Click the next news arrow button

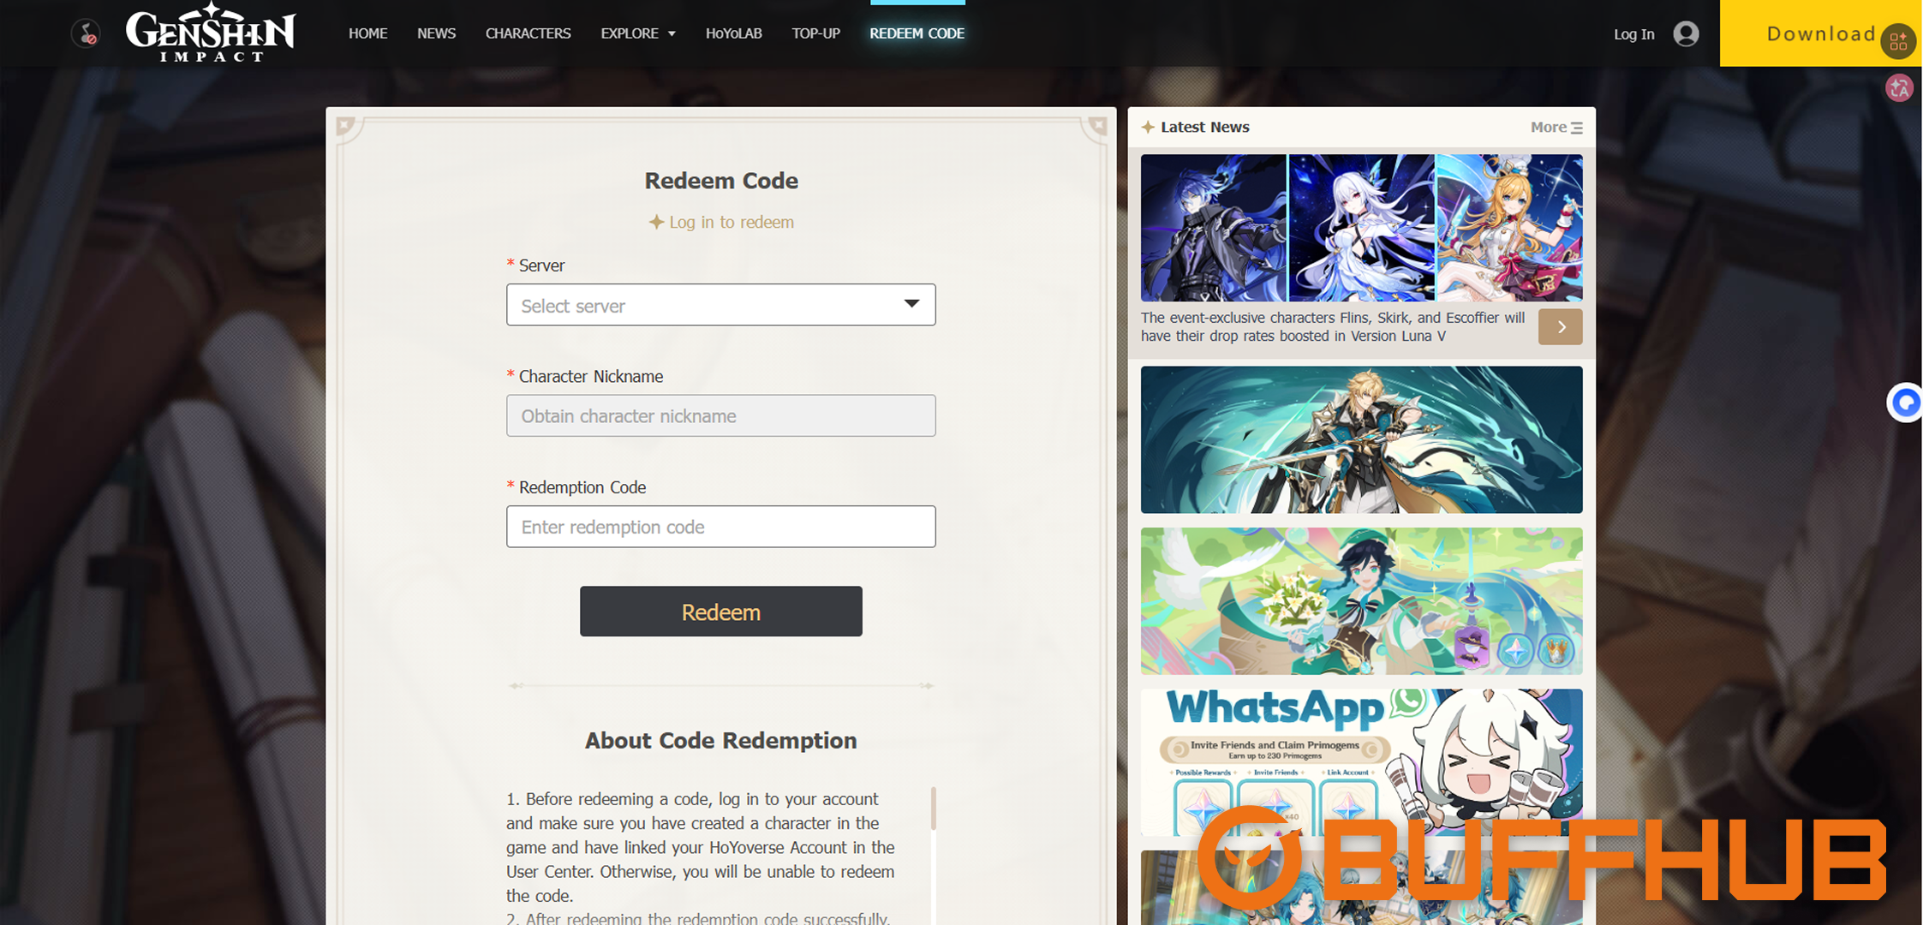pos(1560,326)
